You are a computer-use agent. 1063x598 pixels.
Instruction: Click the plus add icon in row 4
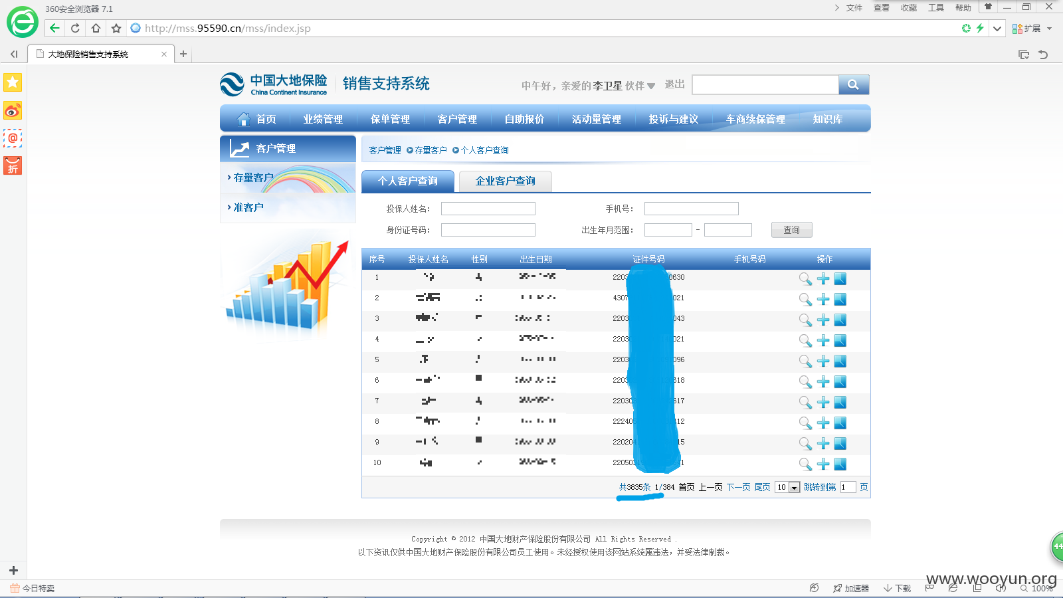point(823,341)
